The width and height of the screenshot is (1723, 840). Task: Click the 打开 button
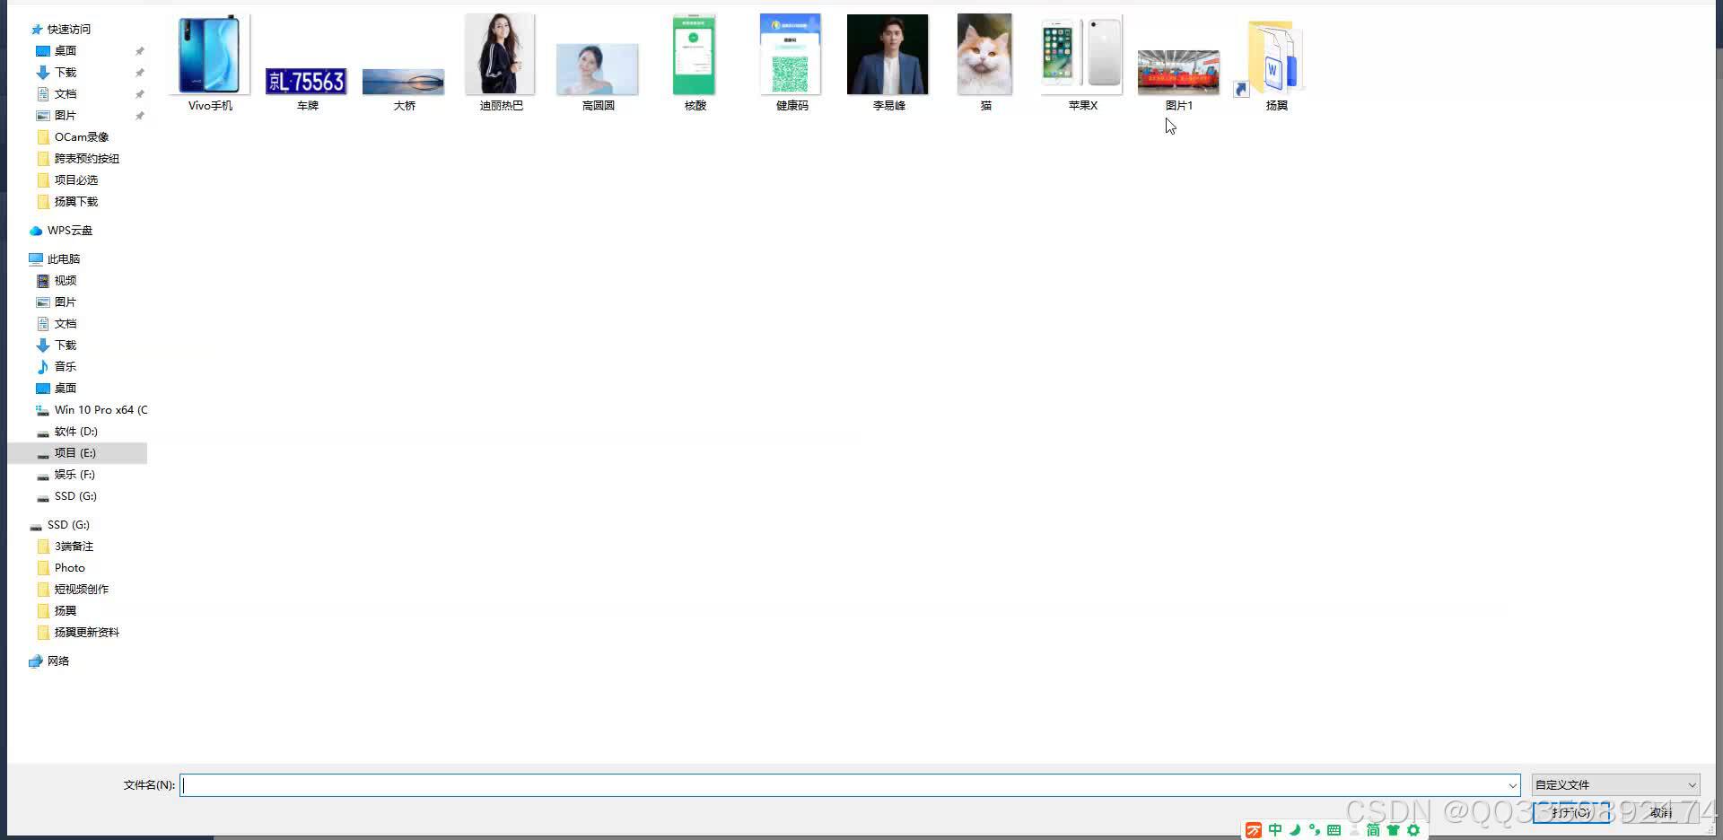point(1570,812)
